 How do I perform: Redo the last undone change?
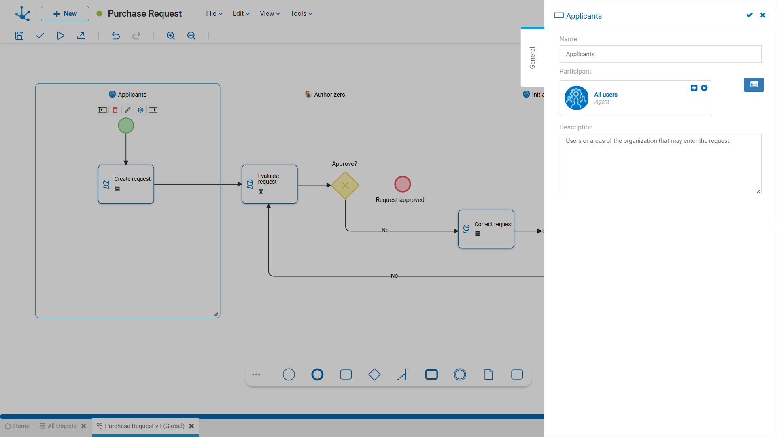pos(136,36)
